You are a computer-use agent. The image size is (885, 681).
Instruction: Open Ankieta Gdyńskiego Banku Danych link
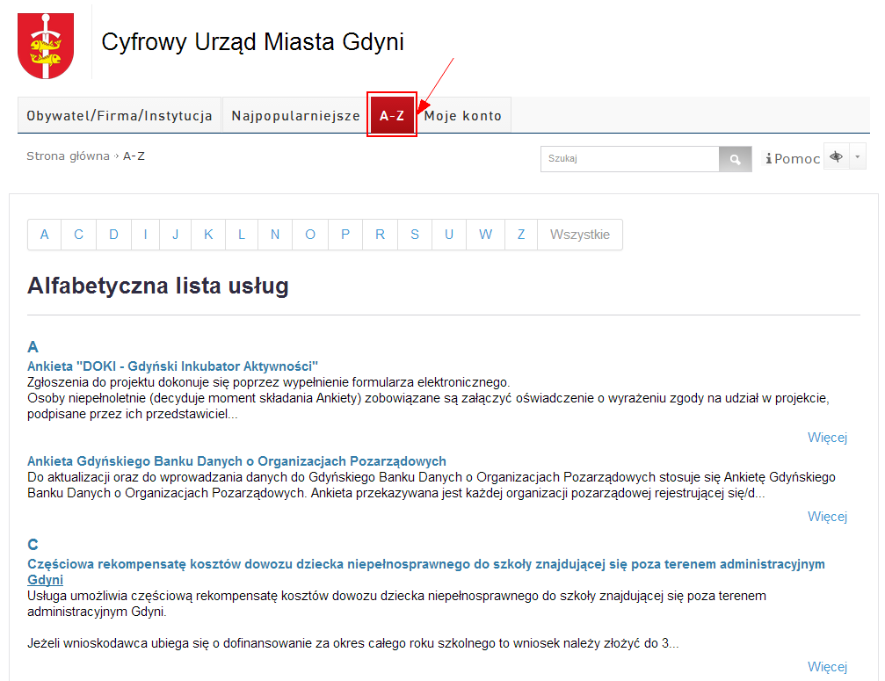click(236, 461)
